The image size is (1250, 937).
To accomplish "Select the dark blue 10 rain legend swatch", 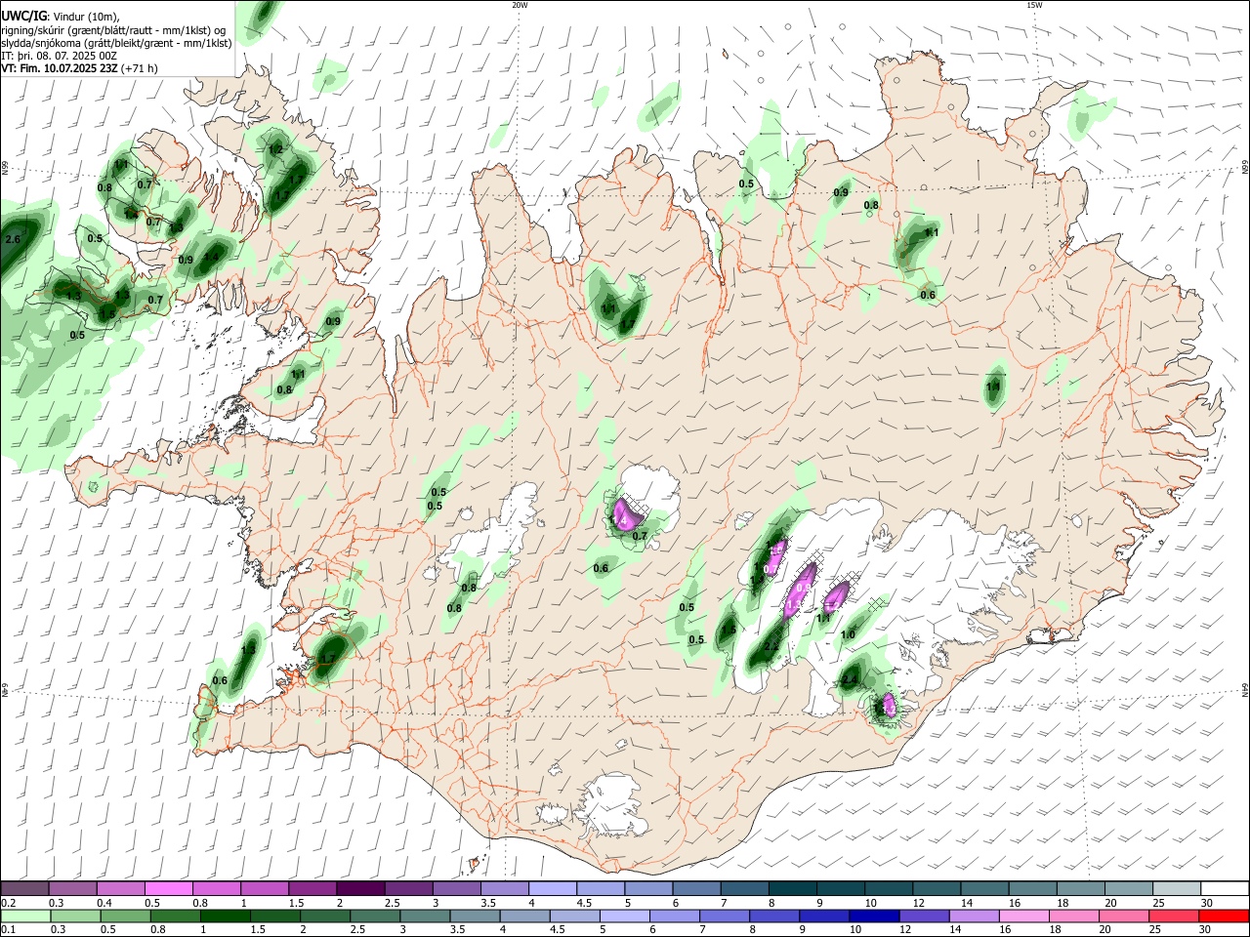I will (x=872, y=916).
